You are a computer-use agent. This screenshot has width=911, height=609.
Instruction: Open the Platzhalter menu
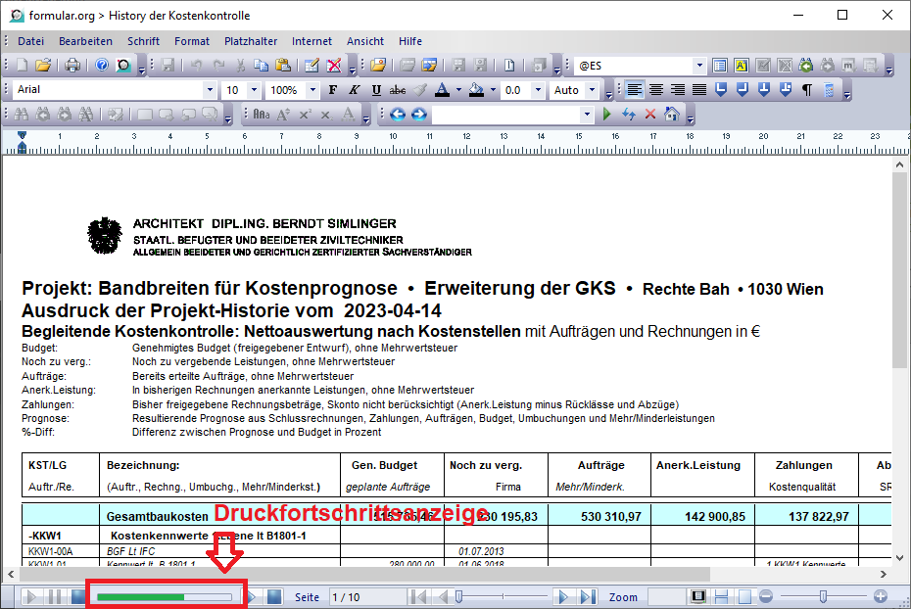point(251,41)
